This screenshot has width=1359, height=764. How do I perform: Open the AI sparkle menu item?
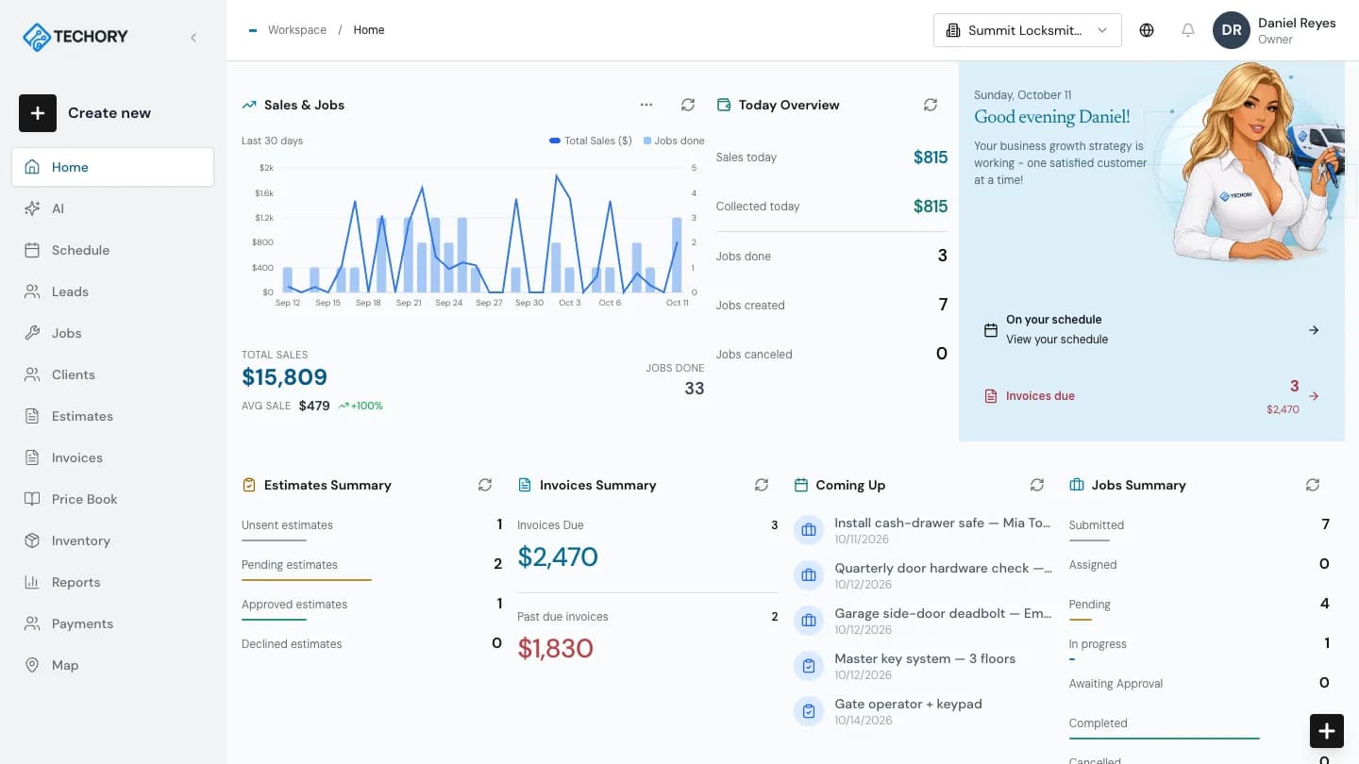point(113,208)
